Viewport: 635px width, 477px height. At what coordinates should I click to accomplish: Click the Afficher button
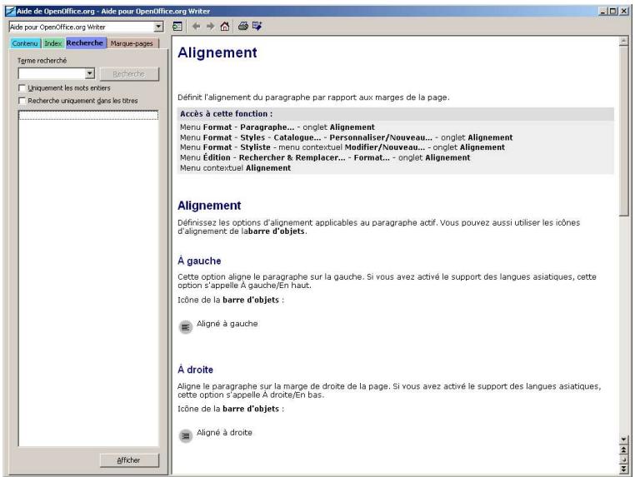pos(129,460)
